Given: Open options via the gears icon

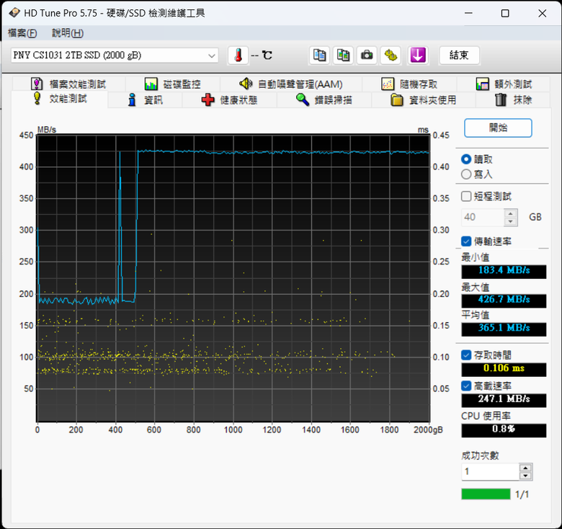Looking at the screenshot, I should click(391, 55).
